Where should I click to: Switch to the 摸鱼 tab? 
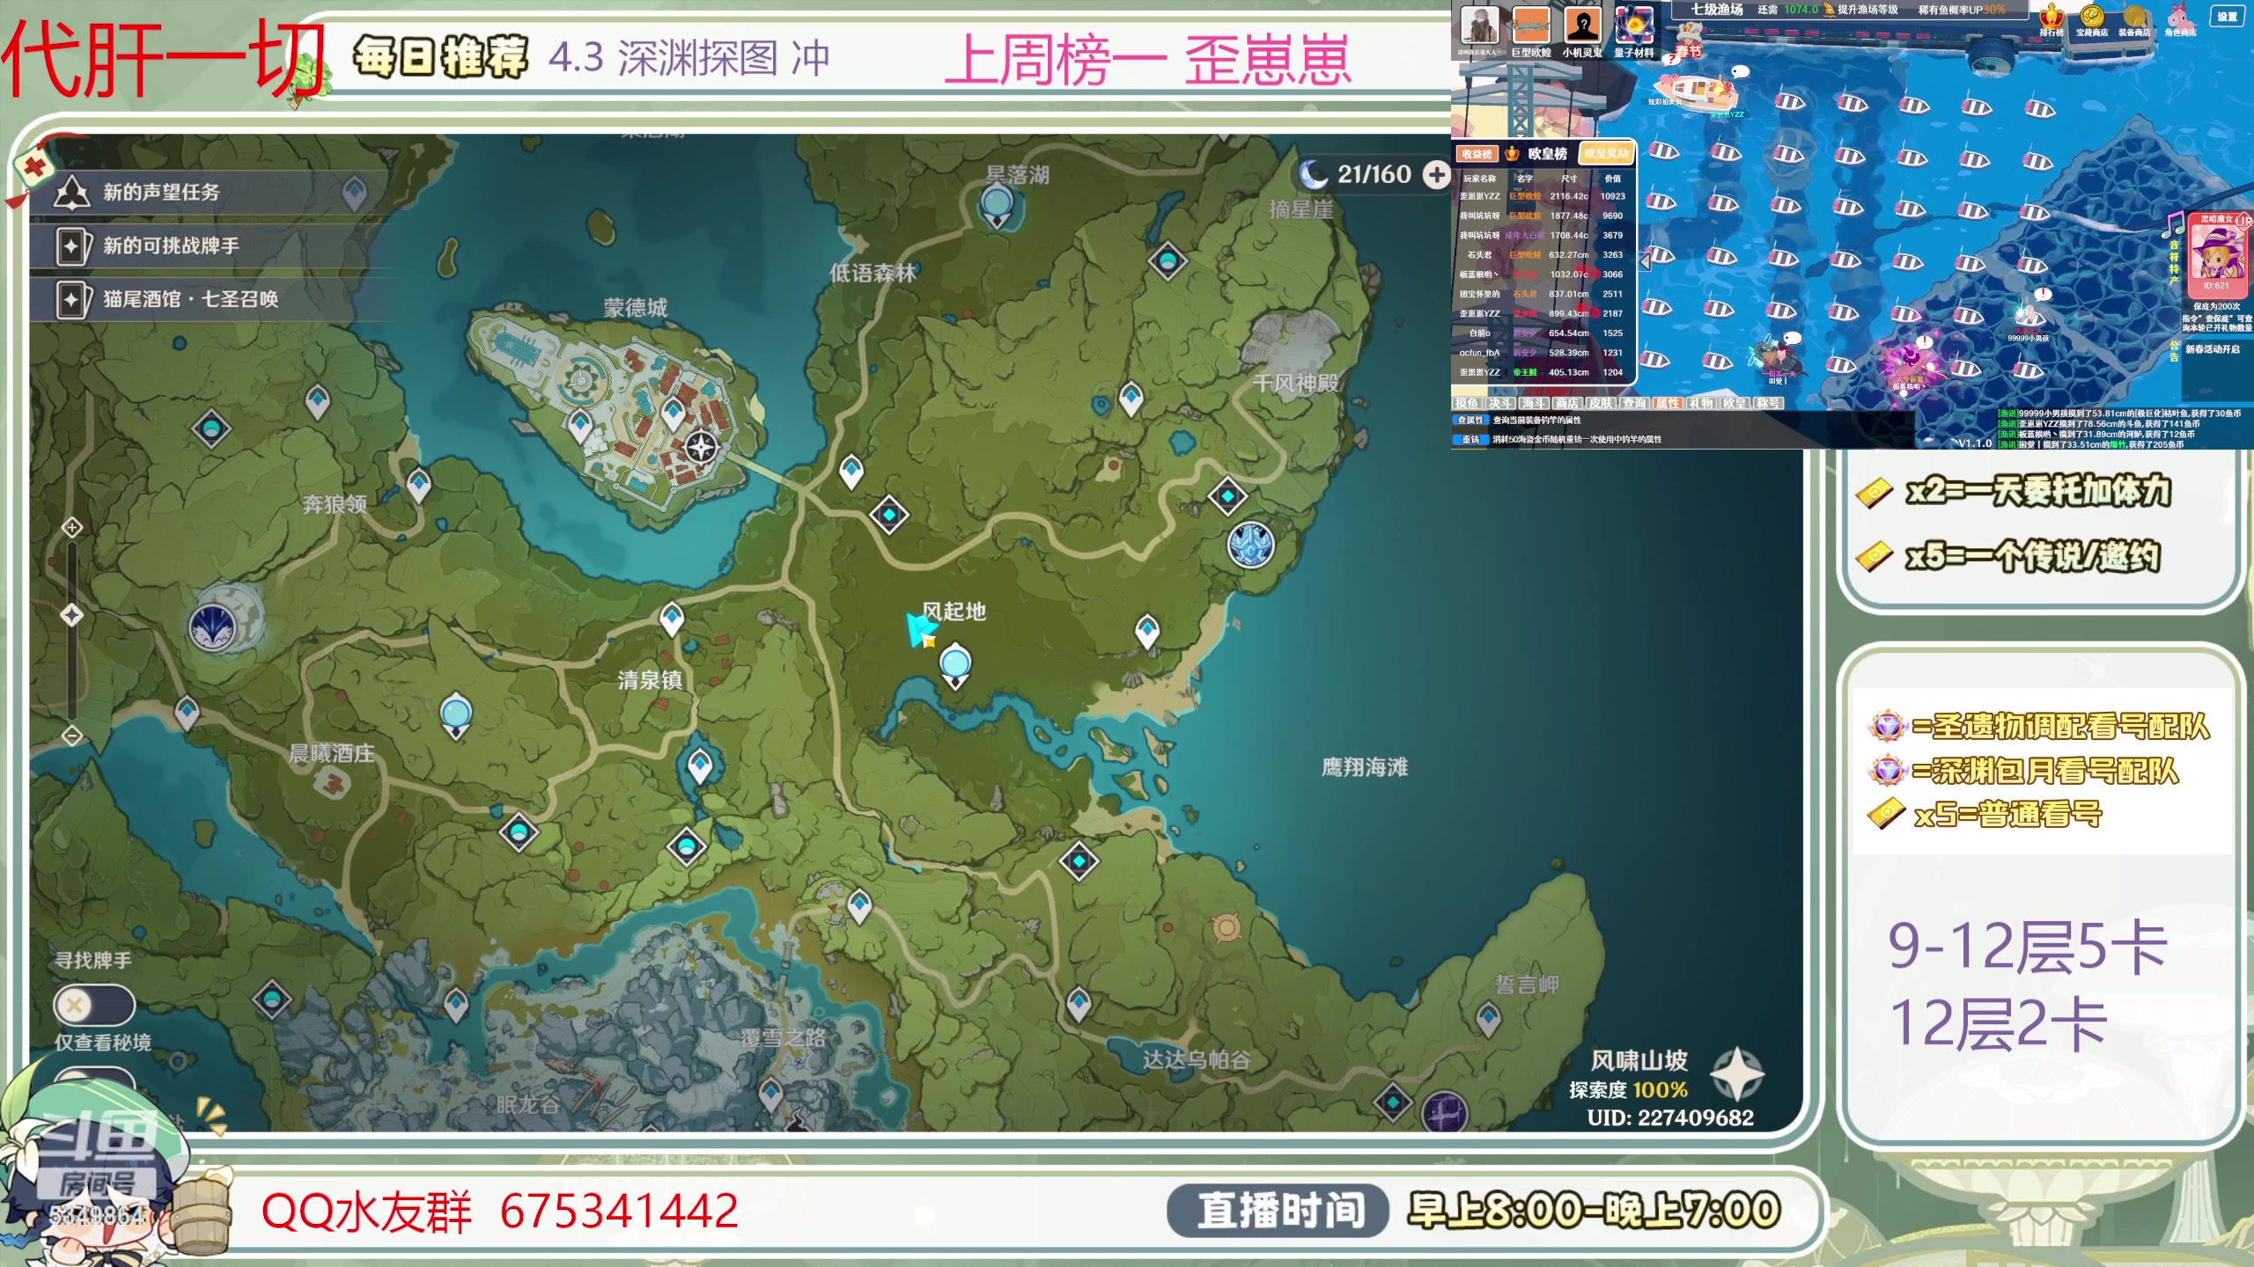1467,403
